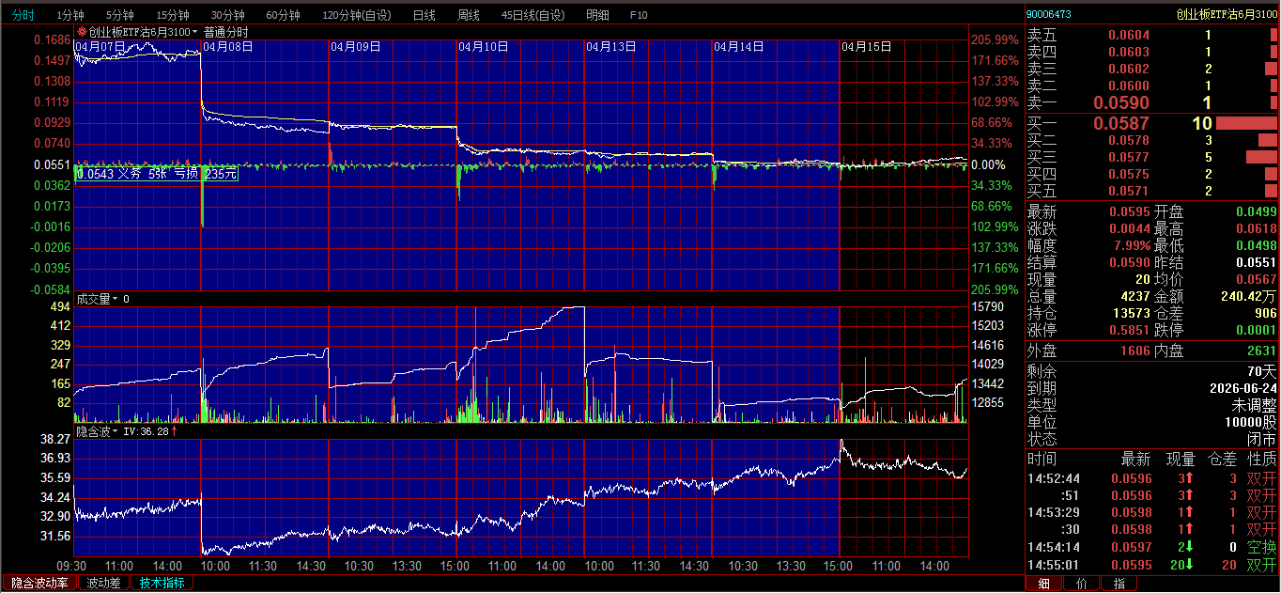
Task: Click the diamond icon before 创业板ETF沽6月3100
Action: [82, 32]
